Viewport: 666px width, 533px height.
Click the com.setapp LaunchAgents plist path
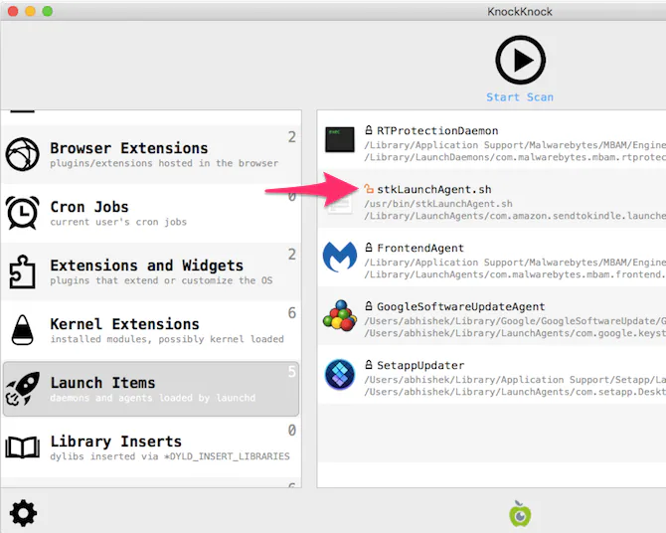(x=515, y=392)
